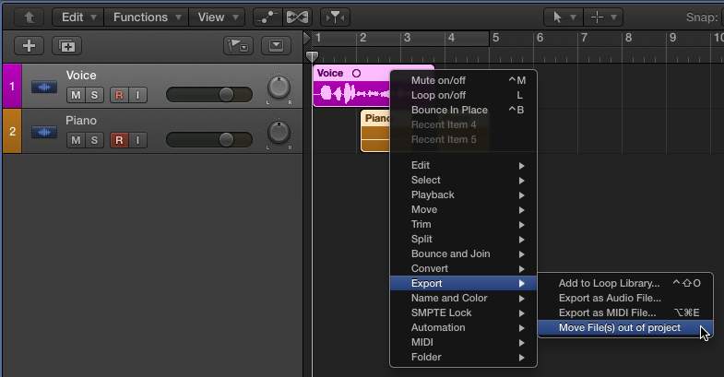Open the Functions dropdown menu

click(x=147, y=18)
